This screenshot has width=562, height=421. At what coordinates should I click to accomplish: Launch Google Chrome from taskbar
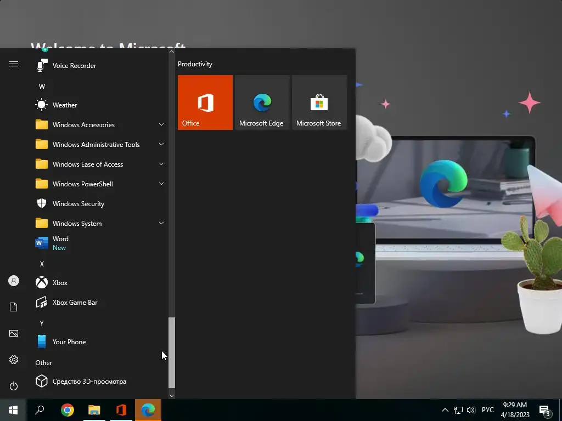[x=67, y=410]
